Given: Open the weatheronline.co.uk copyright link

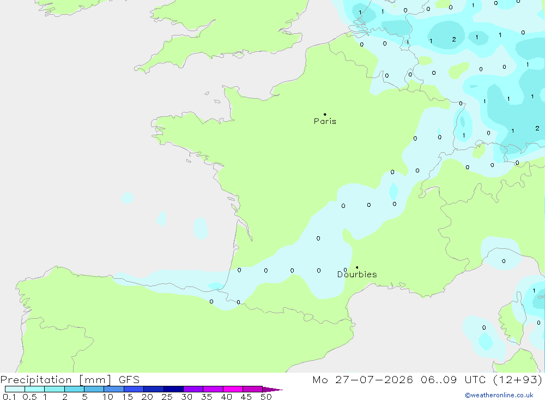Looking at the screenshot, I should click(499, 395).
